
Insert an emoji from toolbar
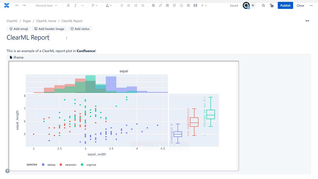[181, 5]
